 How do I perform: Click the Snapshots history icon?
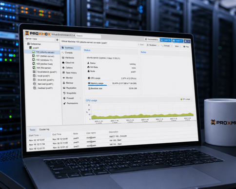tap(64, 93)
